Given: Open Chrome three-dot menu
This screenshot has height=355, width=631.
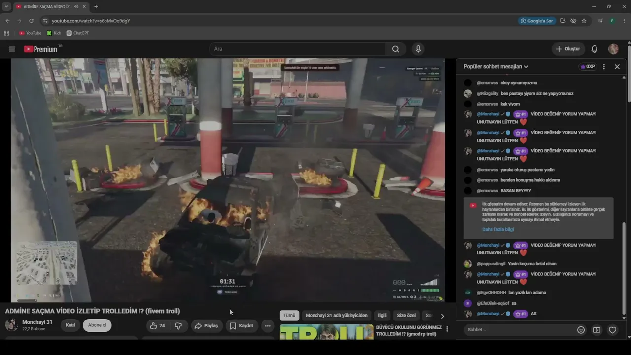Looking at the screenshot, I should [624, 21].
